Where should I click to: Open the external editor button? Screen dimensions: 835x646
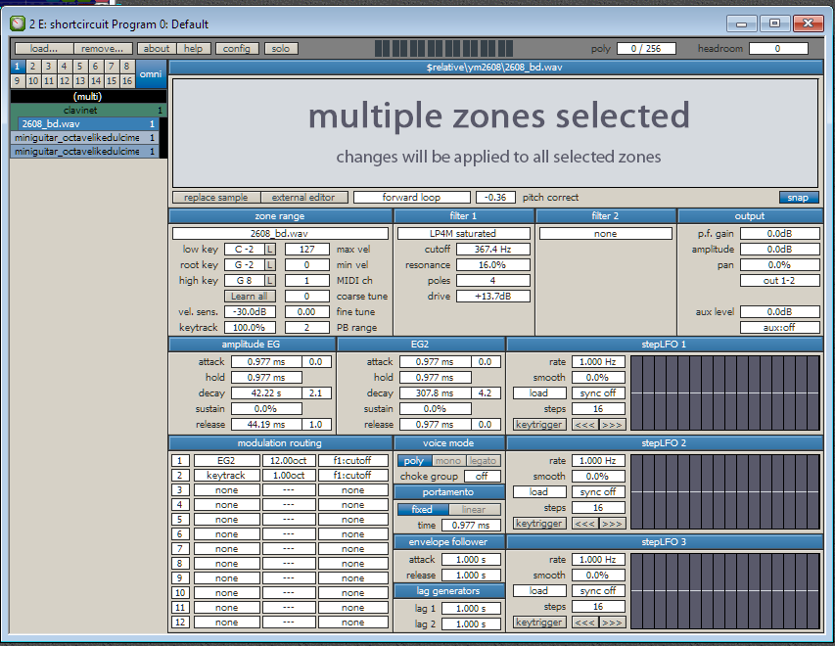click(303, 197)
